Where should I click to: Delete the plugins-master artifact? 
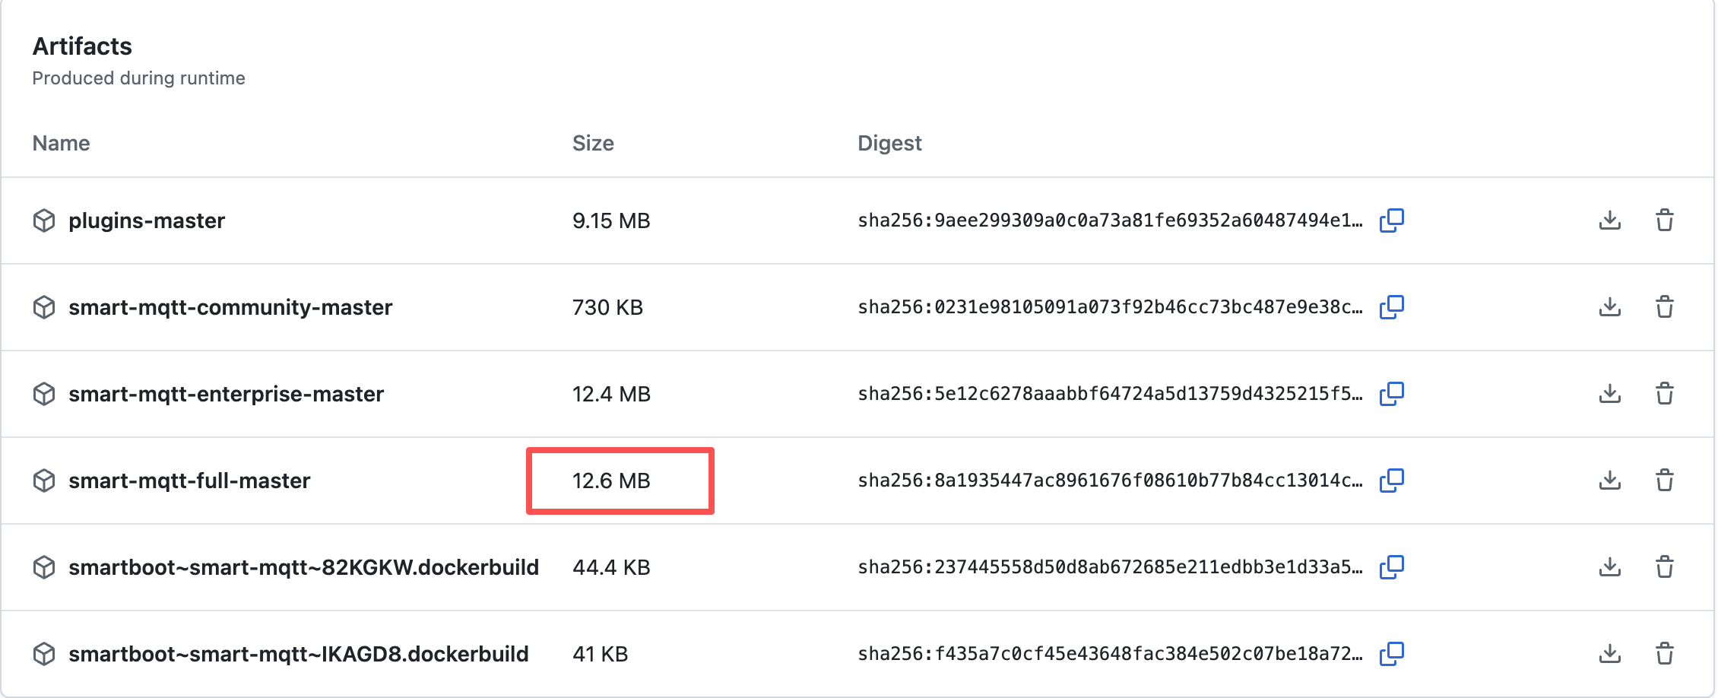coord(1664,221)
